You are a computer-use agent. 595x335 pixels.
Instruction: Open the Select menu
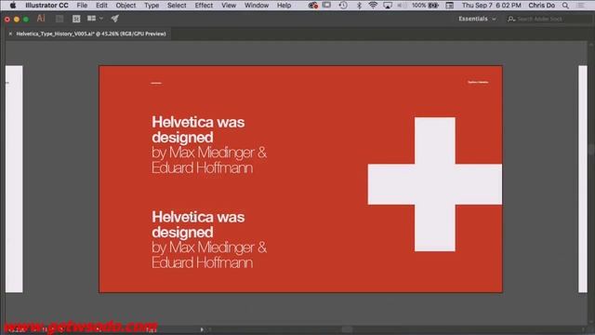coord(177,6)
